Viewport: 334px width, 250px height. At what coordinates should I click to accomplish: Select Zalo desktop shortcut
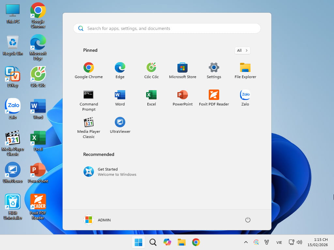[x=13, y=109]
